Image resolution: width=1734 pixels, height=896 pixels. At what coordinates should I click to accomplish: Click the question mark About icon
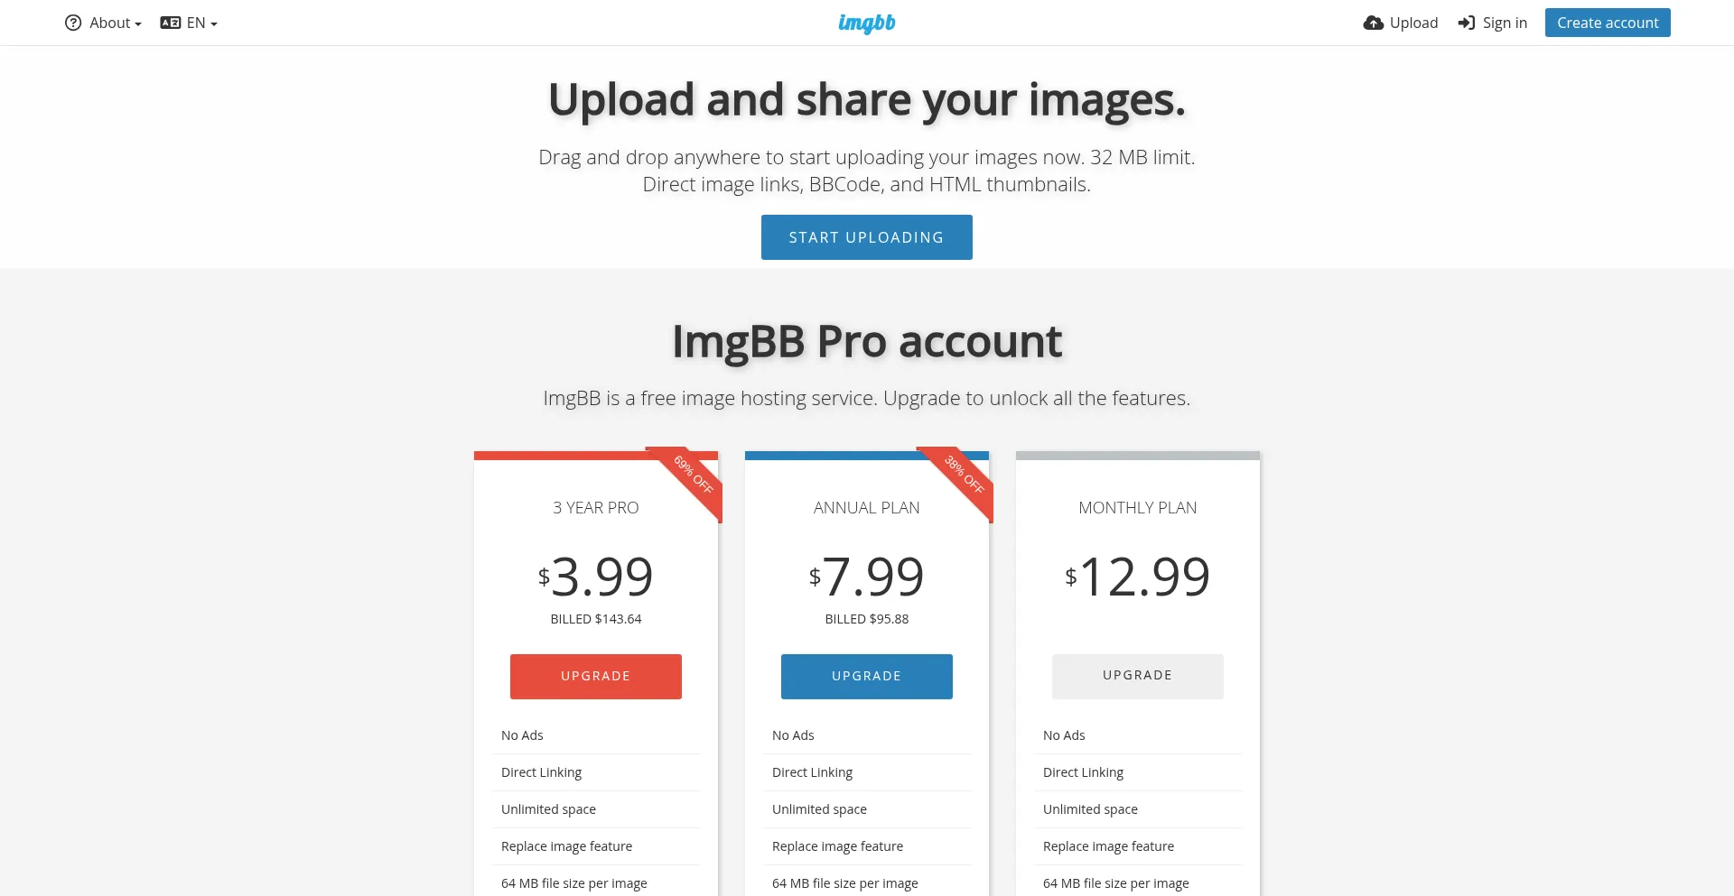point(73,23)
